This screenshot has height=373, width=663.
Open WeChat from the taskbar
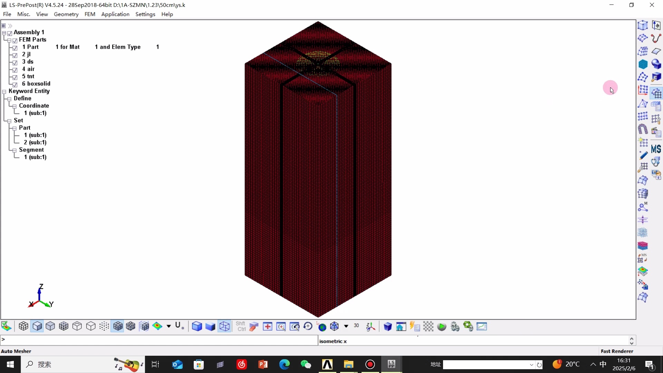tap(306, 364)
